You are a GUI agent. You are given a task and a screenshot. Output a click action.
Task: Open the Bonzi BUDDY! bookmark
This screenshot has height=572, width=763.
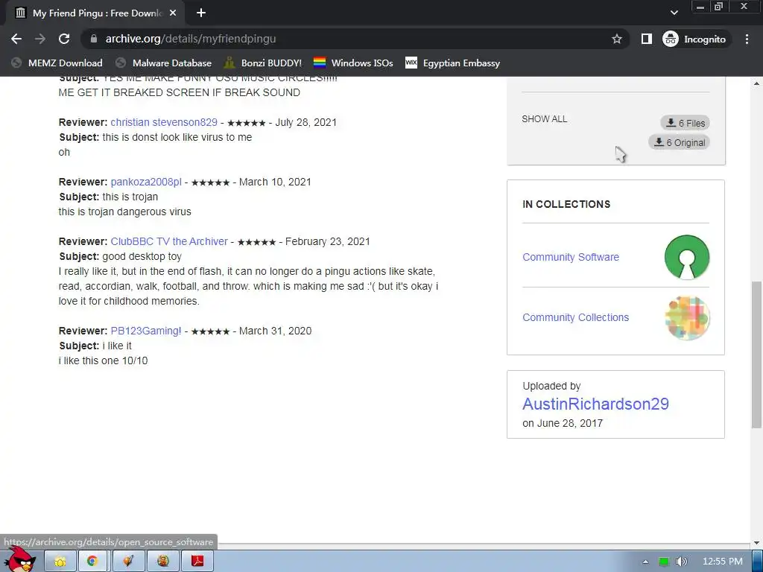[x=263, y=63]
